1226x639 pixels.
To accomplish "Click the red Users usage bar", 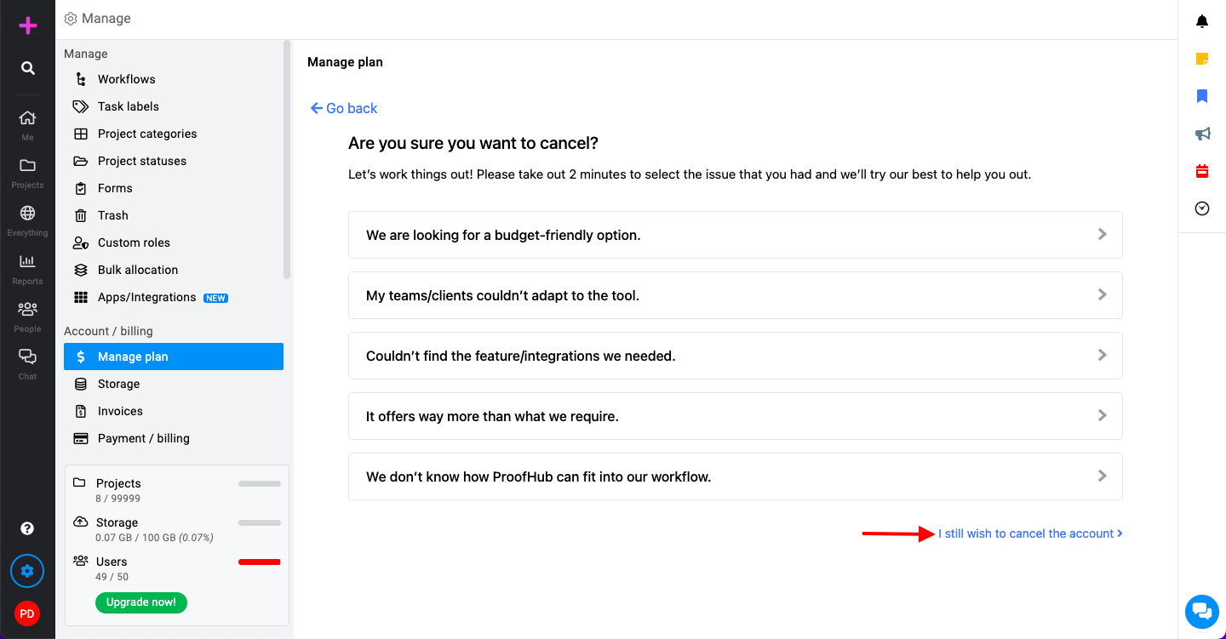I will 260,562.
